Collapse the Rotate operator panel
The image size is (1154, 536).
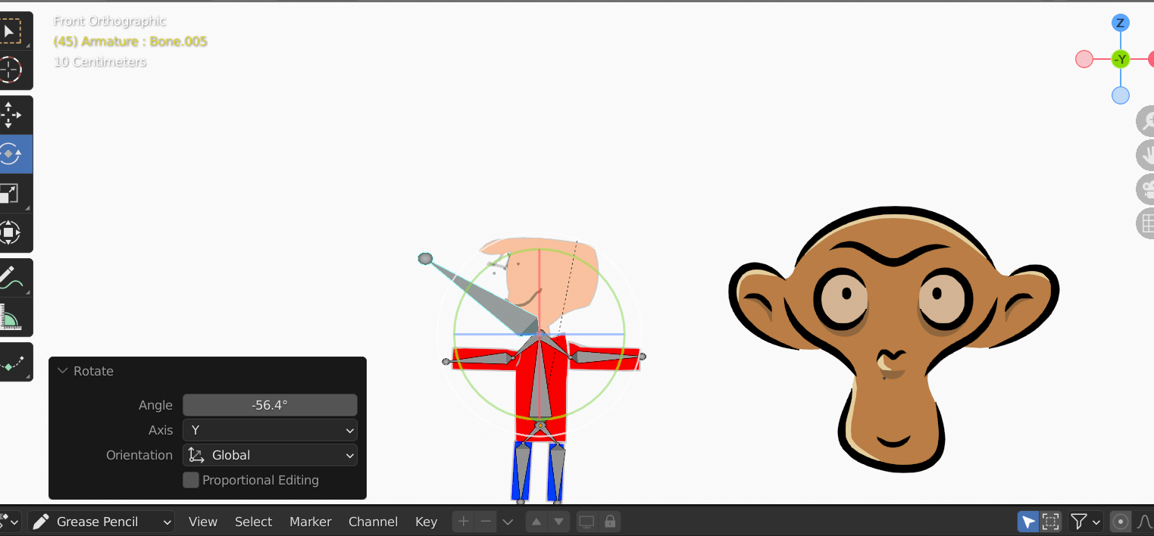click(62, 371)
